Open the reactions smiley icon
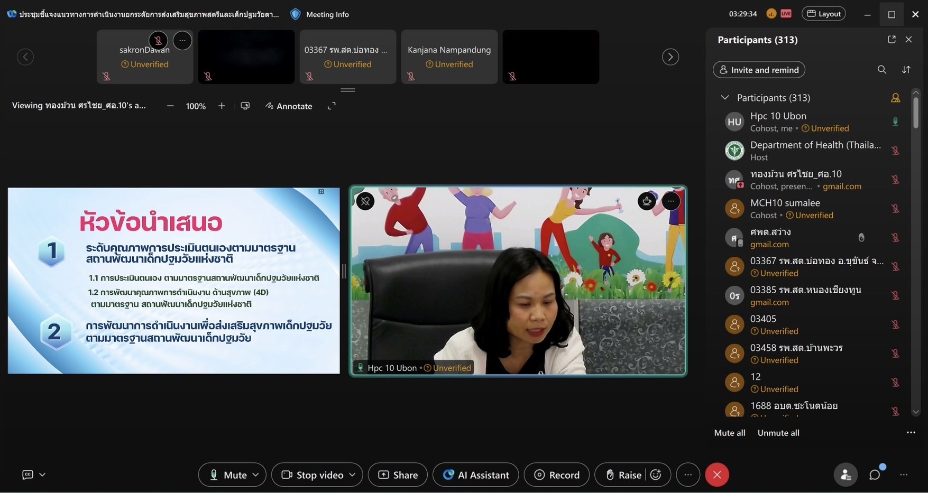Screen dimensions: 928x493 [656, 475]
